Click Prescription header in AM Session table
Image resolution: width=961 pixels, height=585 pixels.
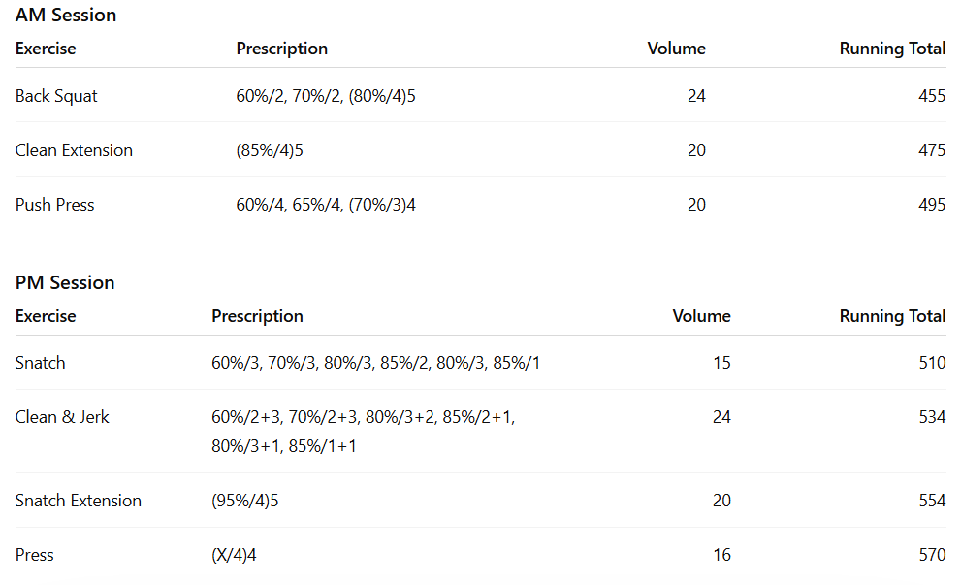(x=282, y=49)
